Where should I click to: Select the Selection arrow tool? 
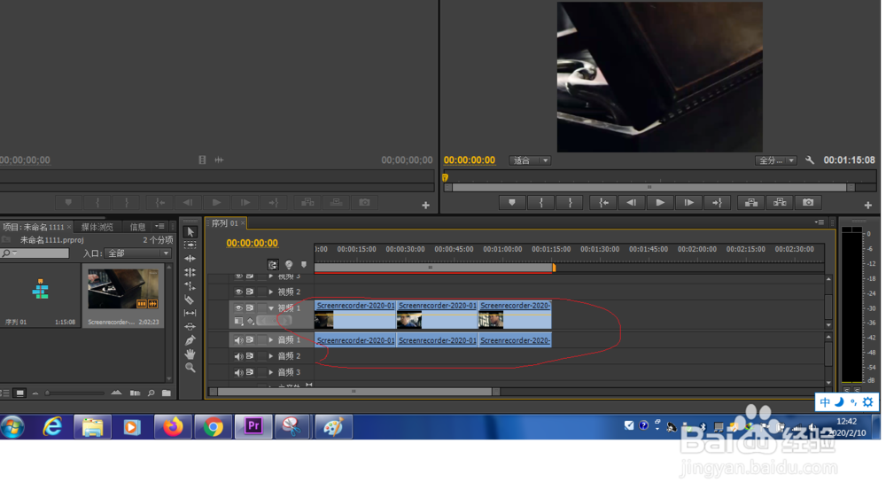[x=190, y=232]
